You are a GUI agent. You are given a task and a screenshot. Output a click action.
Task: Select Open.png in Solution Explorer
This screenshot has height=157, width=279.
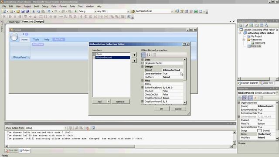pos(260,43)
